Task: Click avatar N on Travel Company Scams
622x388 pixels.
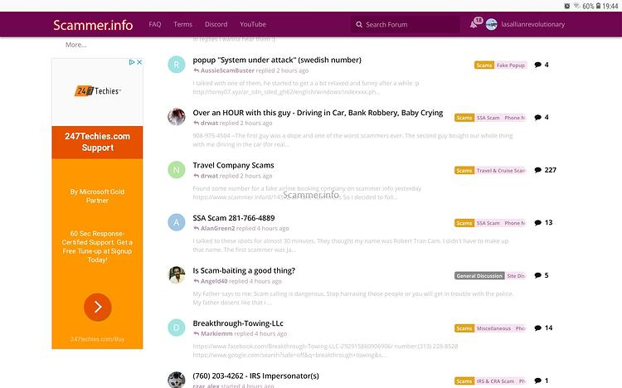Action: click(x=177, y=170)
